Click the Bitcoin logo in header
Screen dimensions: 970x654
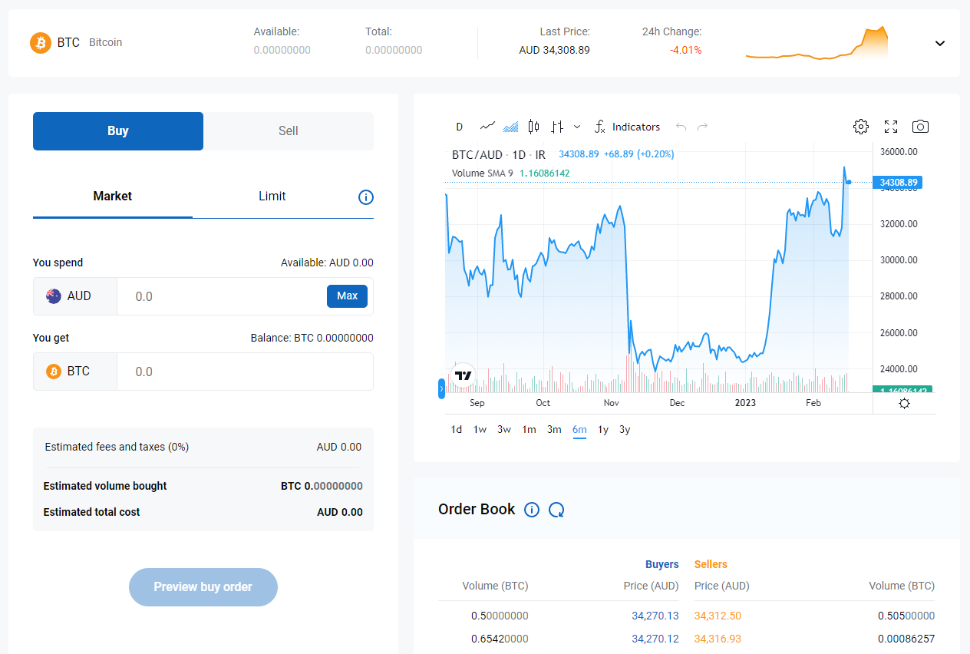(x=41, y=42)
